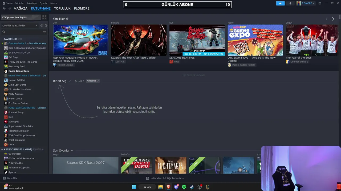Open the collections grid view icon

[44, 17]
